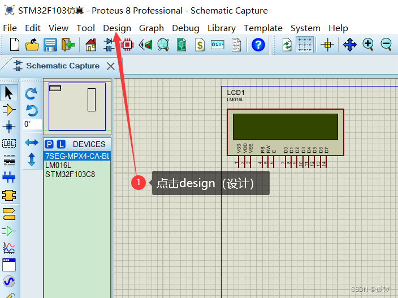Select Active Popup Mode window tool
The width and height of the screenshot is (398, 298).
(9, 265)
